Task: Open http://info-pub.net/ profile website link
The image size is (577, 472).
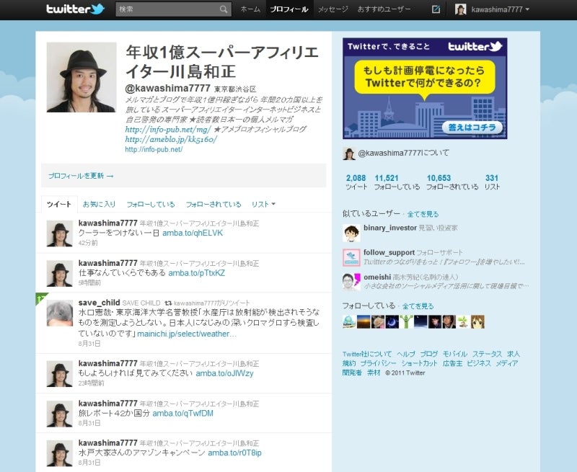Action: click(154, 149)
